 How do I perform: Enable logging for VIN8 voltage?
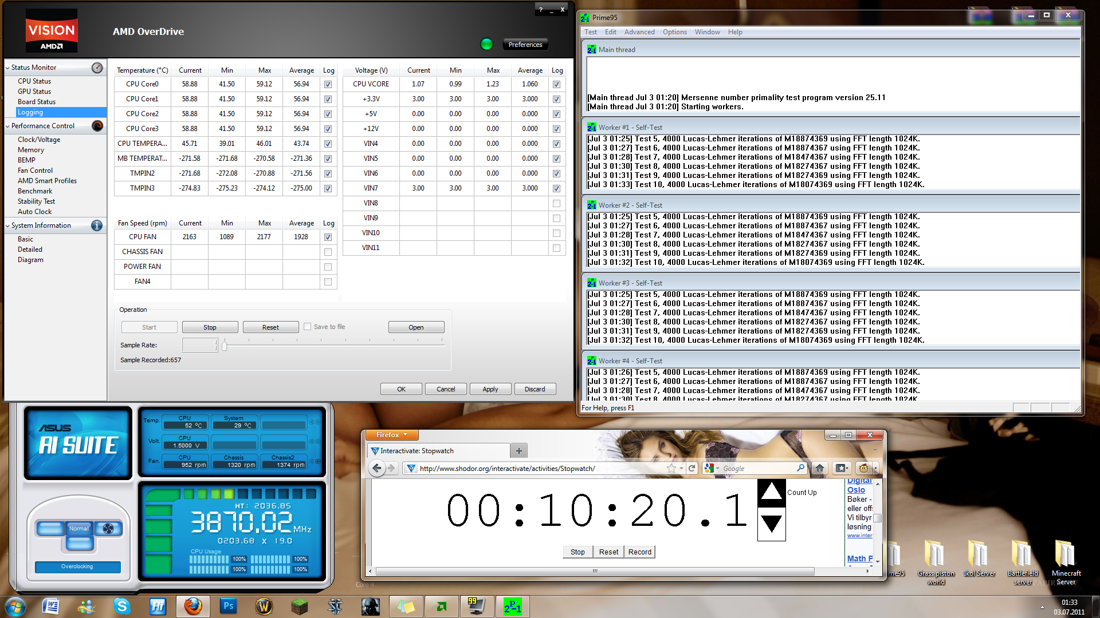(556, 203)
